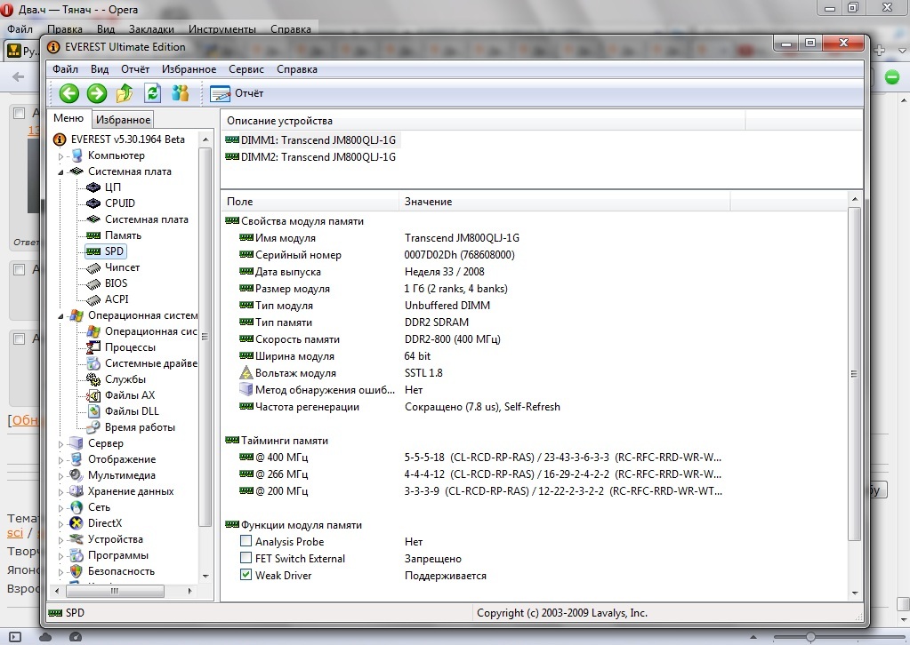Open the Службы tree item
This screenshot has width=910, height=645.
[125, 379]
